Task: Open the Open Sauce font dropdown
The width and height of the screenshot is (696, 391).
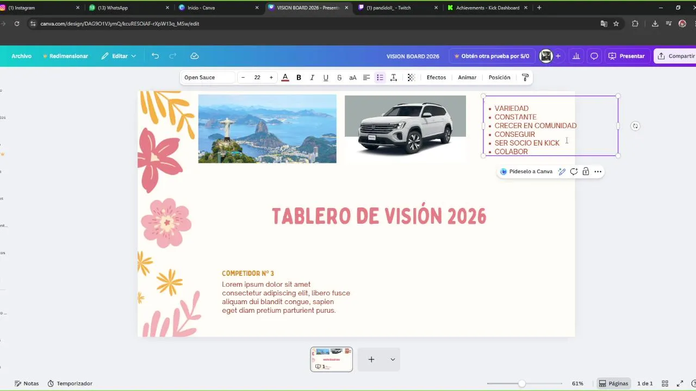Action: [208, 78]
